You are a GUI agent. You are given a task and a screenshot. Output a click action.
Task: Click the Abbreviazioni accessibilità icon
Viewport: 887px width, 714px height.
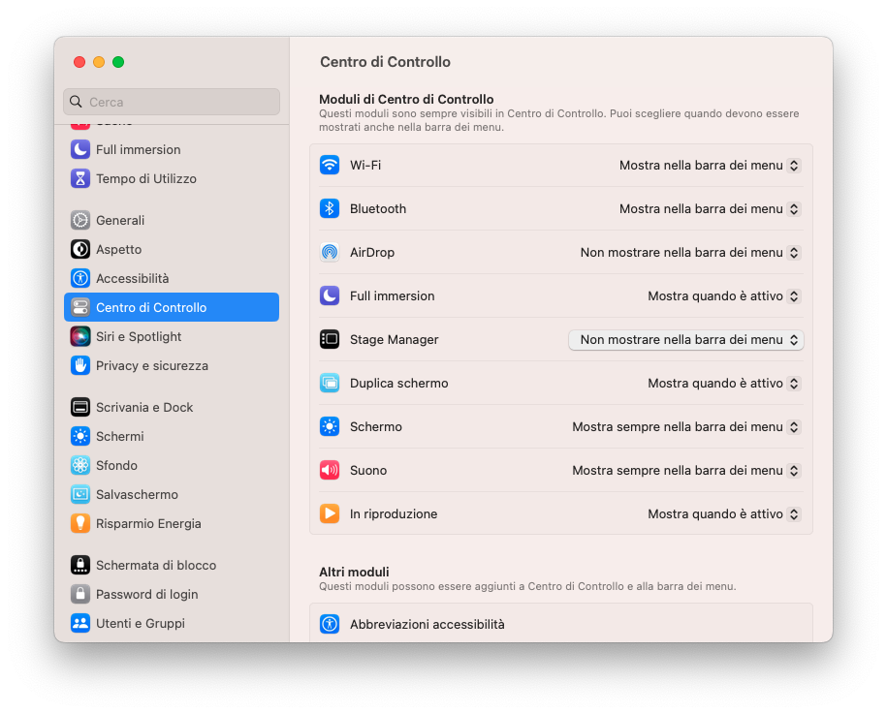pos(330,624)
